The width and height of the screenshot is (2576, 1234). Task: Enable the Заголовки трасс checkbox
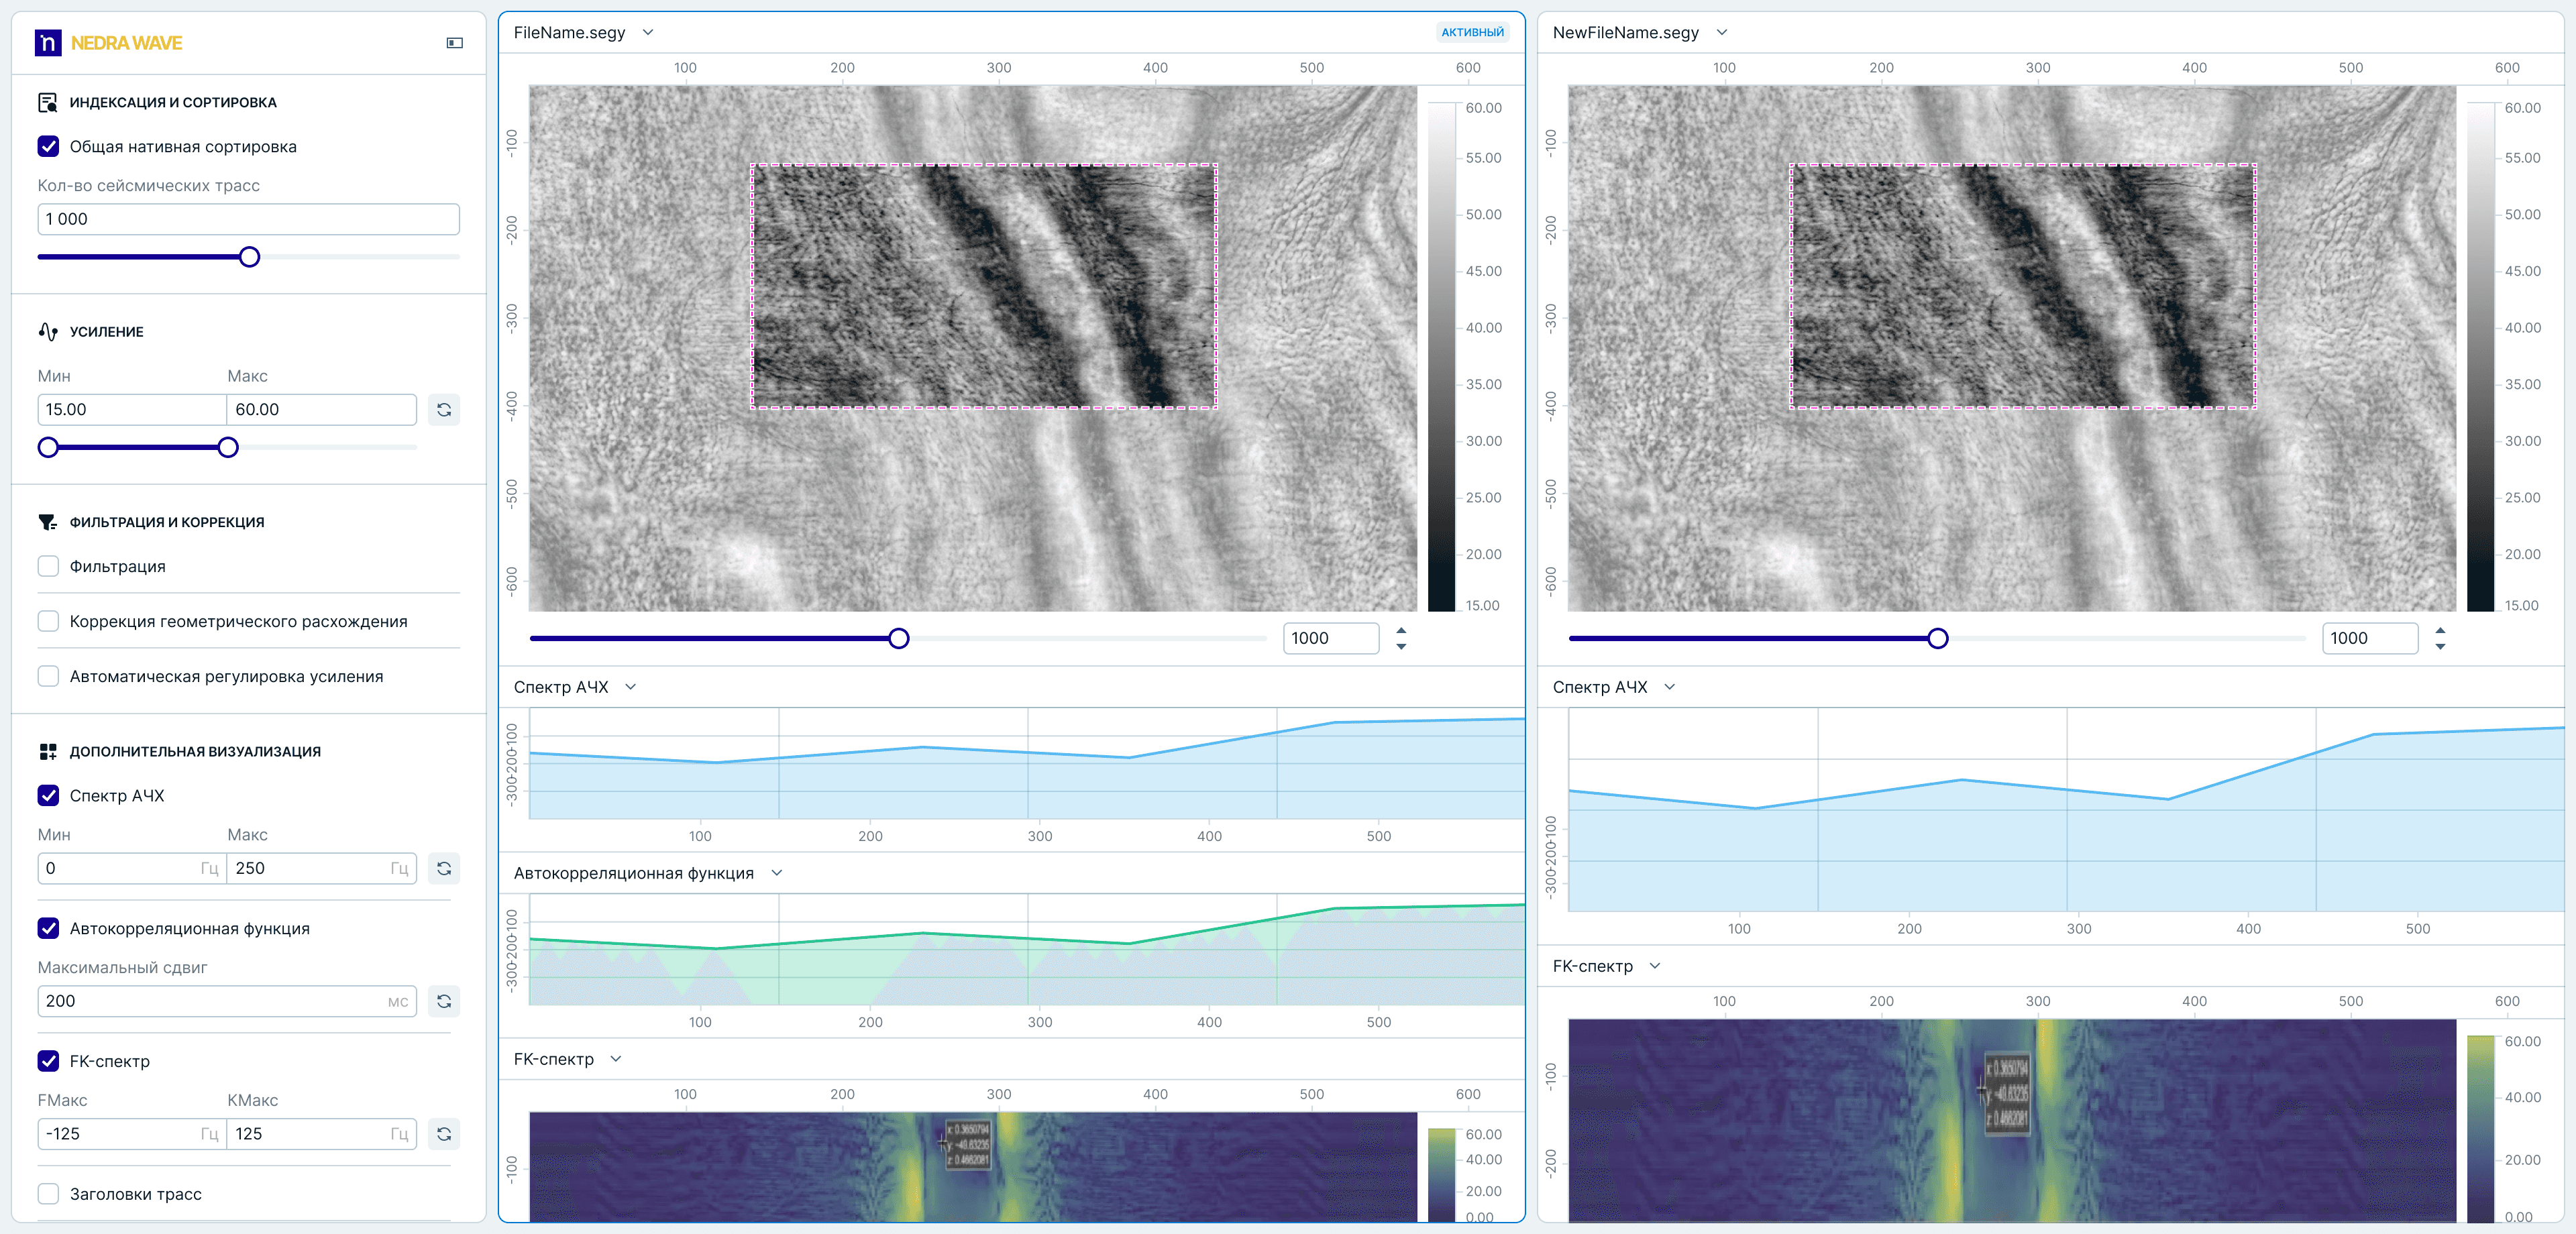[x=48, y=1194]
